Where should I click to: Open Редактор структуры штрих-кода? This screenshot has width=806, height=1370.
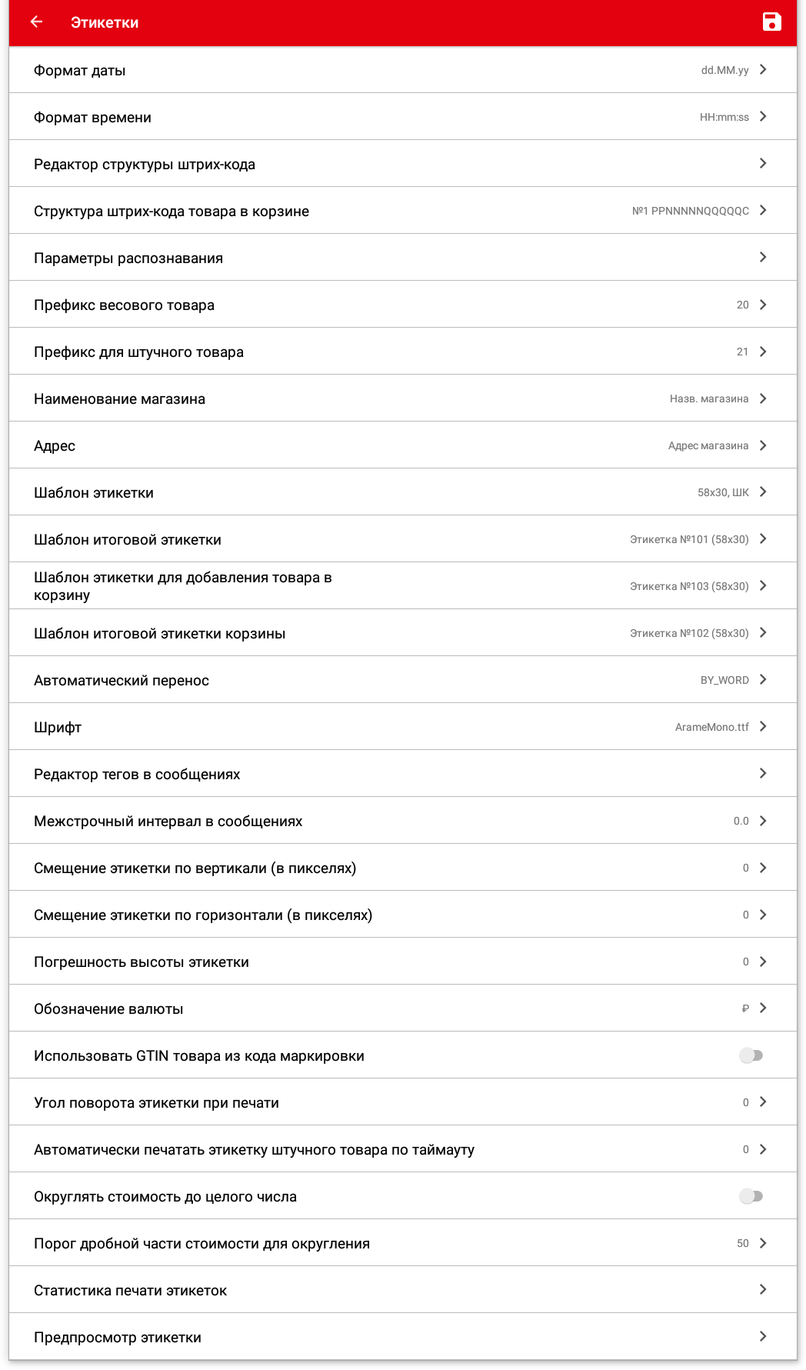(x=402, y=164)
